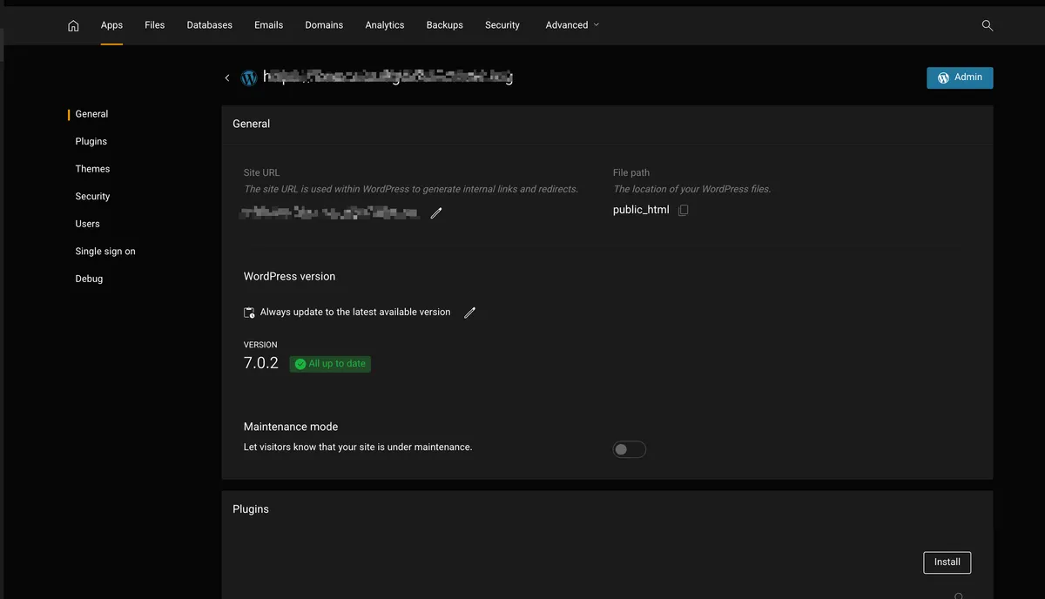Click the WordPress logo beside site title
The height and width of the screenshot is (599, 1045).
point(249,77)
